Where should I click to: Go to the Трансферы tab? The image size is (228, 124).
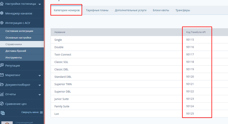click(x=183, y=10)
